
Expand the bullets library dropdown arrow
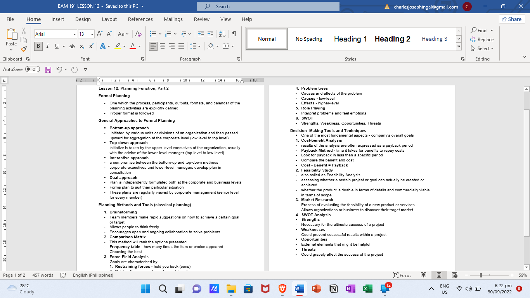(x=159, y=34)
